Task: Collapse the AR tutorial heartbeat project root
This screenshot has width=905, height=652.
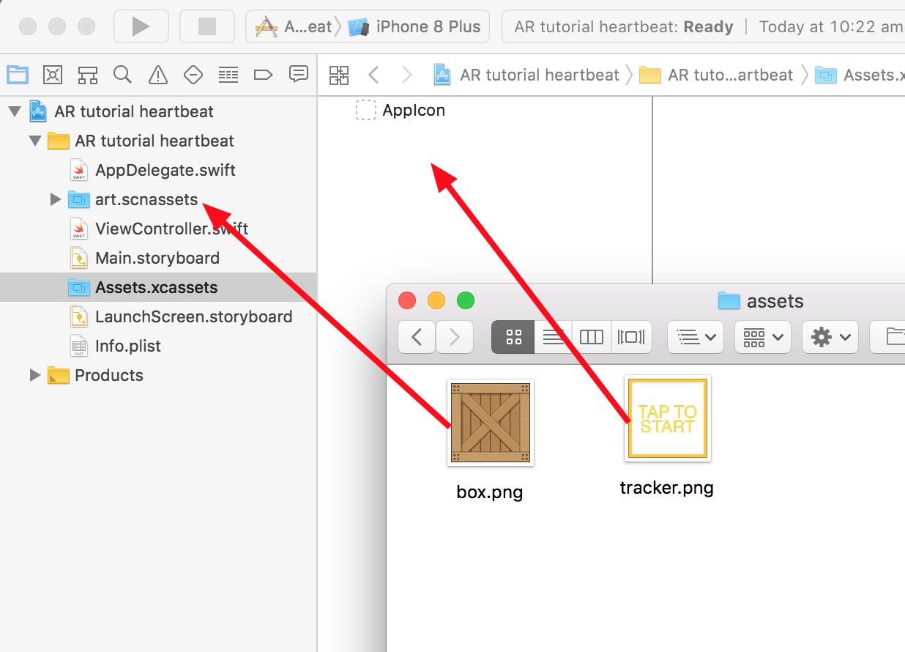Action: pos(14,111)
